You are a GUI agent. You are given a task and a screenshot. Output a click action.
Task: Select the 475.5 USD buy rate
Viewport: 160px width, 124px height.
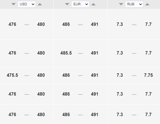pos(12,75)
